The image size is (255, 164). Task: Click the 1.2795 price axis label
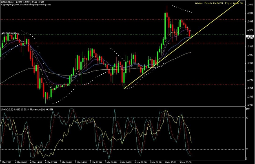(250, 80)
